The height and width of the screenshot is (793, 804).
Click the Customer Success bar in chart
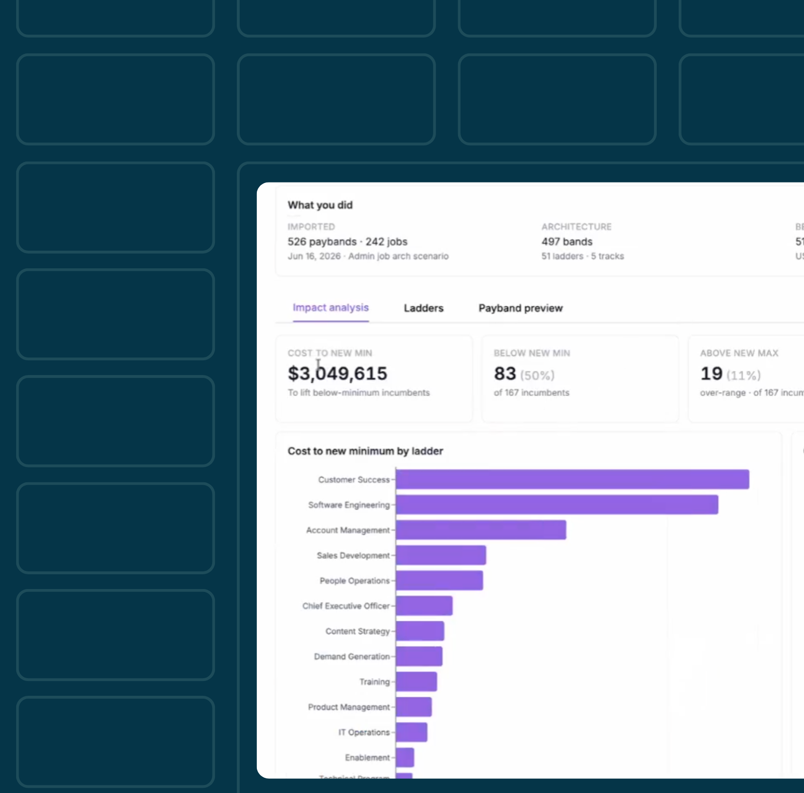click(572, 479)
